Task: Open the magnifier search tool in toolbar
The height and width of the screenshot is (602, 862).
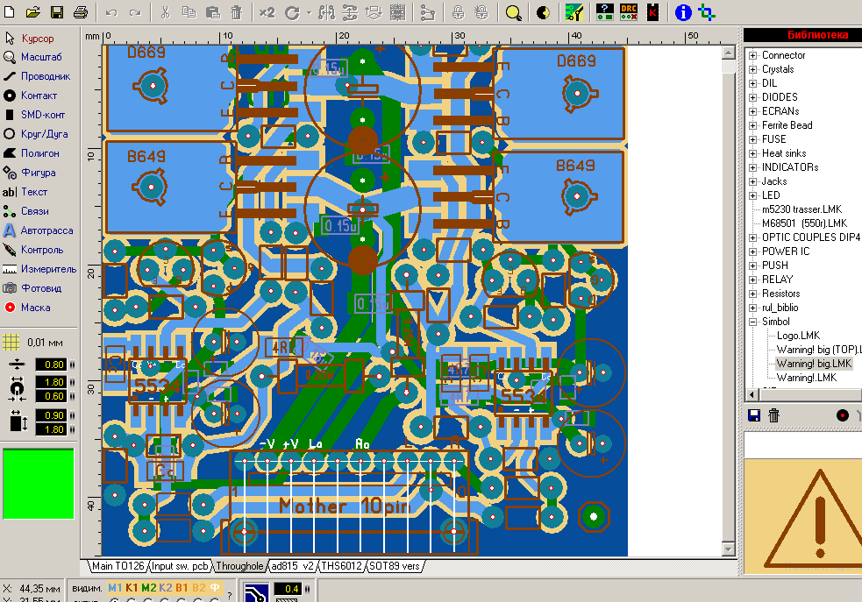Action: tap(514, 12)
